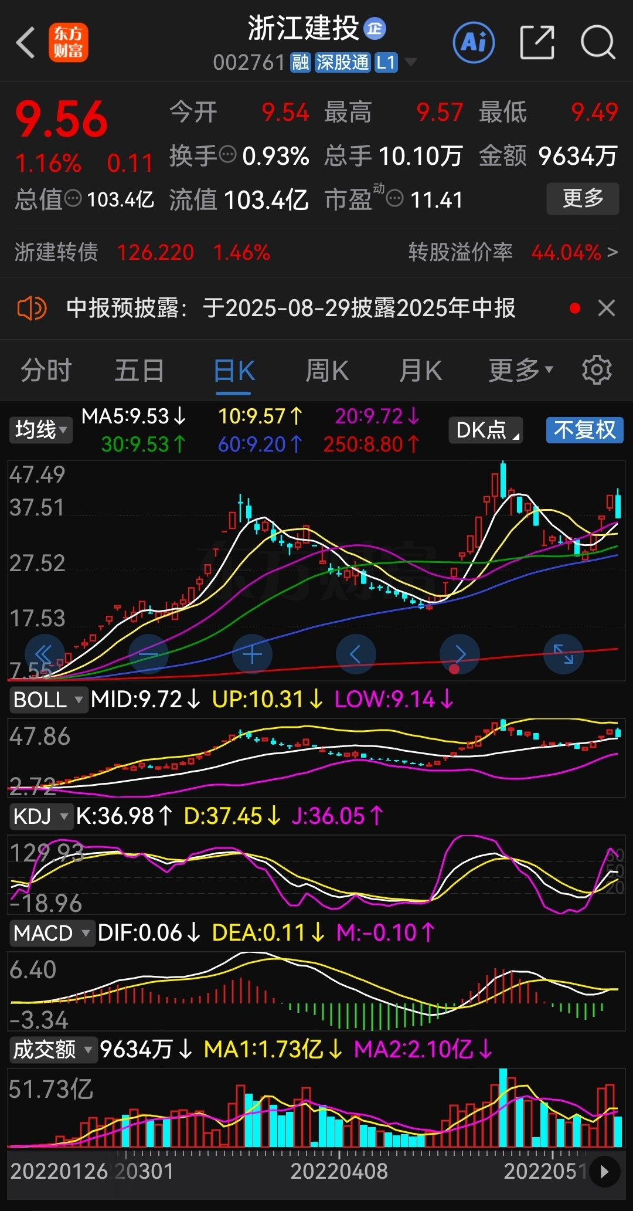
Task: Open 浙建转债 convertible bond link
Action: click(x=56, y=252)
